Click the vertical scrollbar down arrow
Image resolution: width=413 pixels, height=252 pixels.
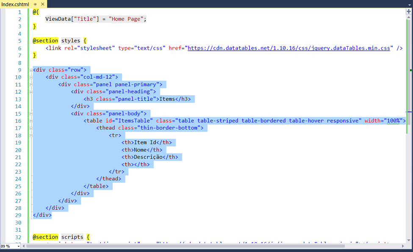[408, 240]
